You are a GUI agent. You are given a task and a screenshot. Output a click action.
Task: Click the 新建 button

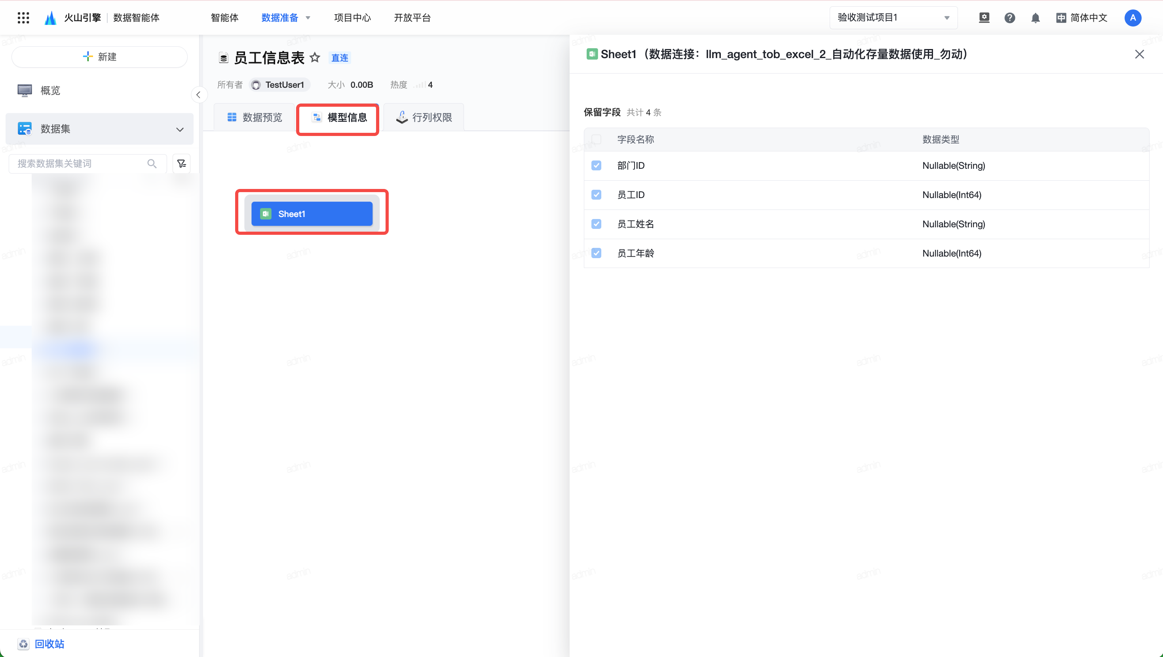pyautogui.click(x=99, y=57)
